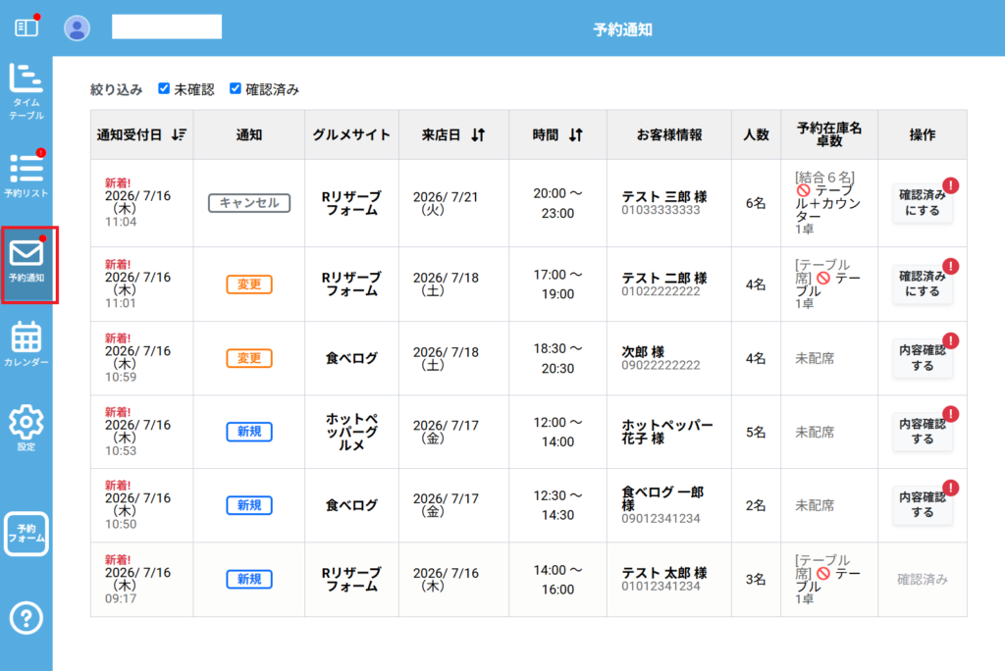Click 新規 badge in テスト 太郎 row
This screenshot has height=671, width=1005.
248,579
